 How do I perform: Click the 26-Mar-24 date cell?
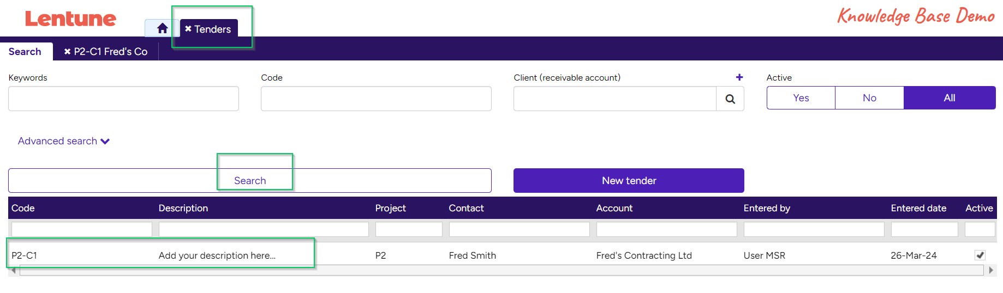[x=914, y=255]
